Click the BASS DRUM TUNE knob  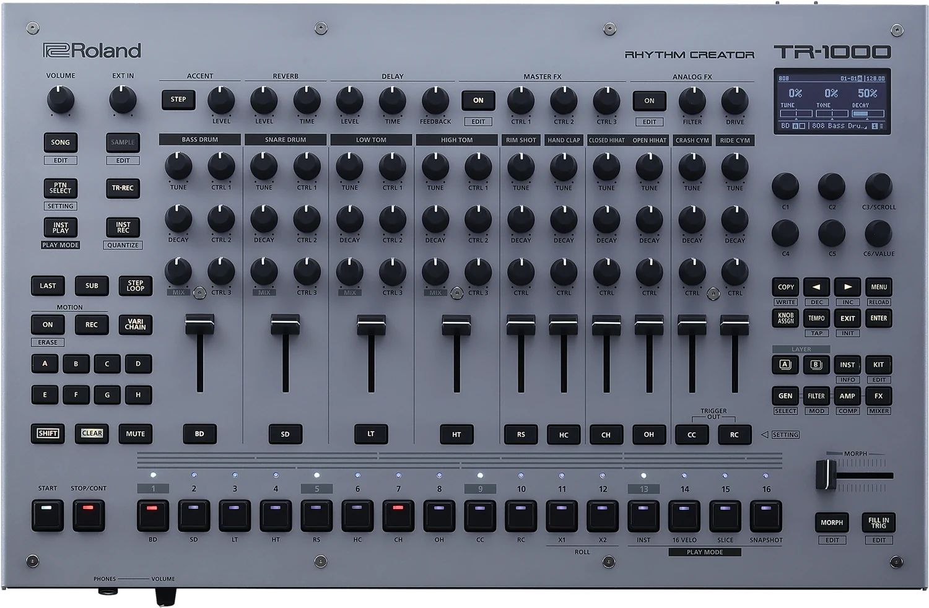[178, 167]
